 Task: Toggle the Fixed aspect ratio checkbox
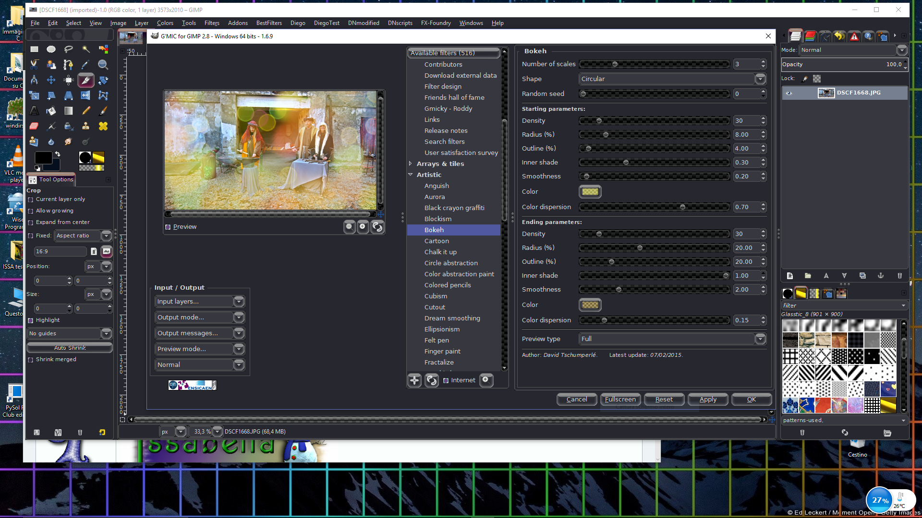coord(31,236)
